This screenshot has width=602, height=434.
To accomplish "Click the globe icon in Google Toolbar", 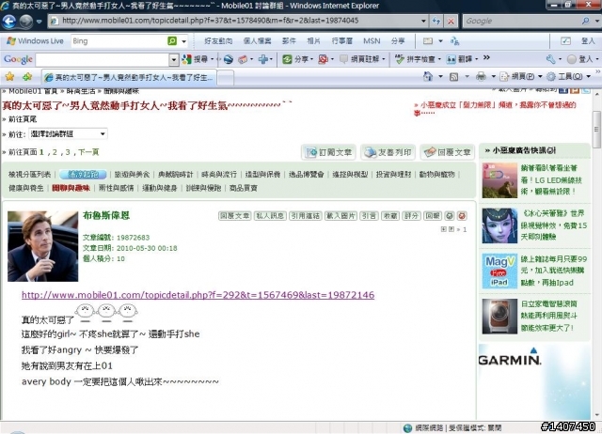I will [229, 59].
